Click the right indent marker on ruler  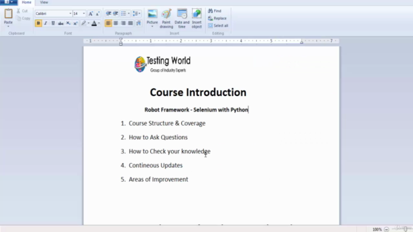click(x=301, y=42)
